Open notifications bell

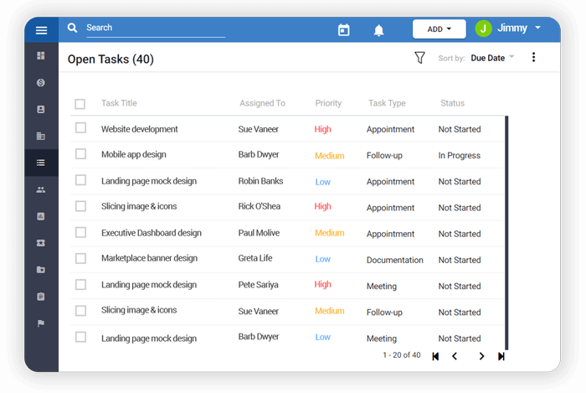378,30
